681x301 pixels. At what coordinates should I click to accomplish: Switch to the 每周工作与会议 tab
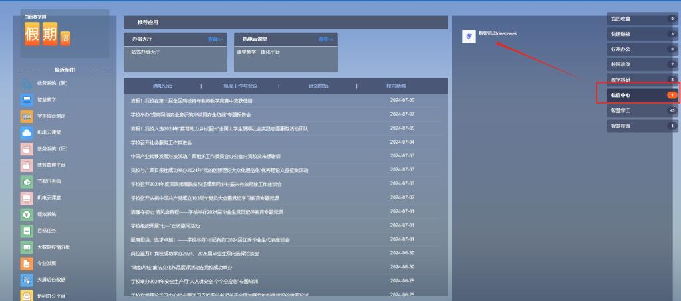coord(239,86)
